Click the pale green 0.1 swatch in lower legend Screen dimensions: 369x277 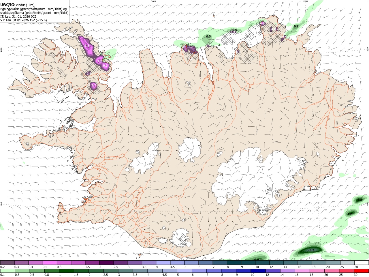pyautogui.click(x=7, y=271)
